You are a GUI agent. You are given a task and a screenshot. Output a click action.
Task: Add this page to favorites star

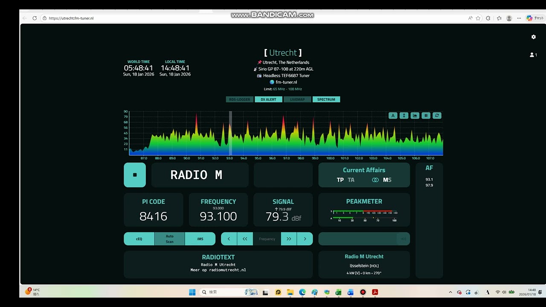[x=478, y=18]
